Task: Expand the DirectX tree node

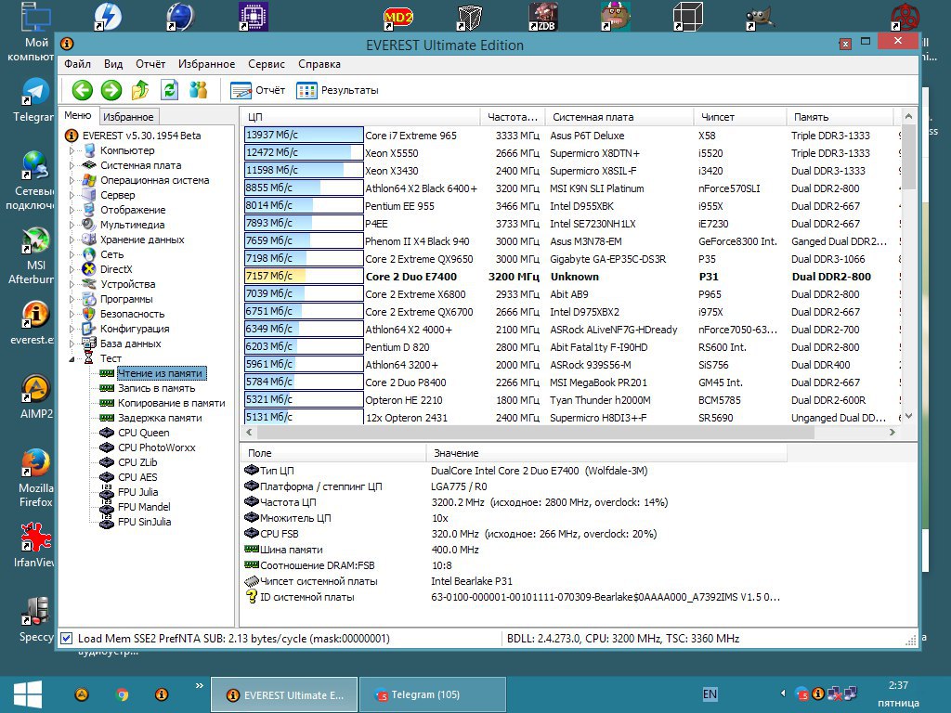Action: (72, 270)
